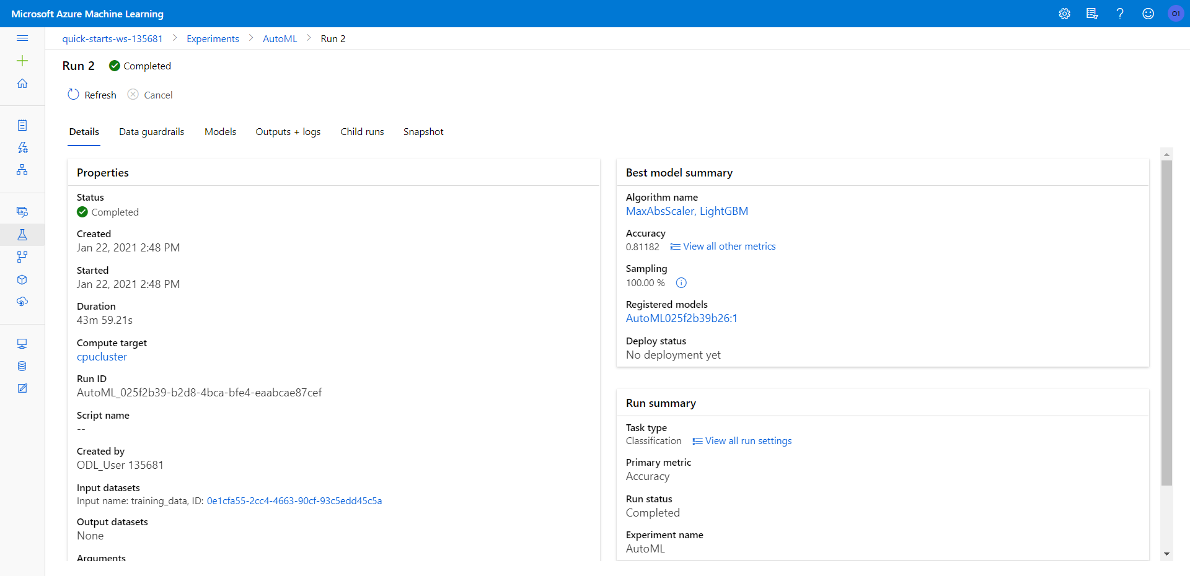
Task: Open the Child runs tab
Action: (362, 132)
